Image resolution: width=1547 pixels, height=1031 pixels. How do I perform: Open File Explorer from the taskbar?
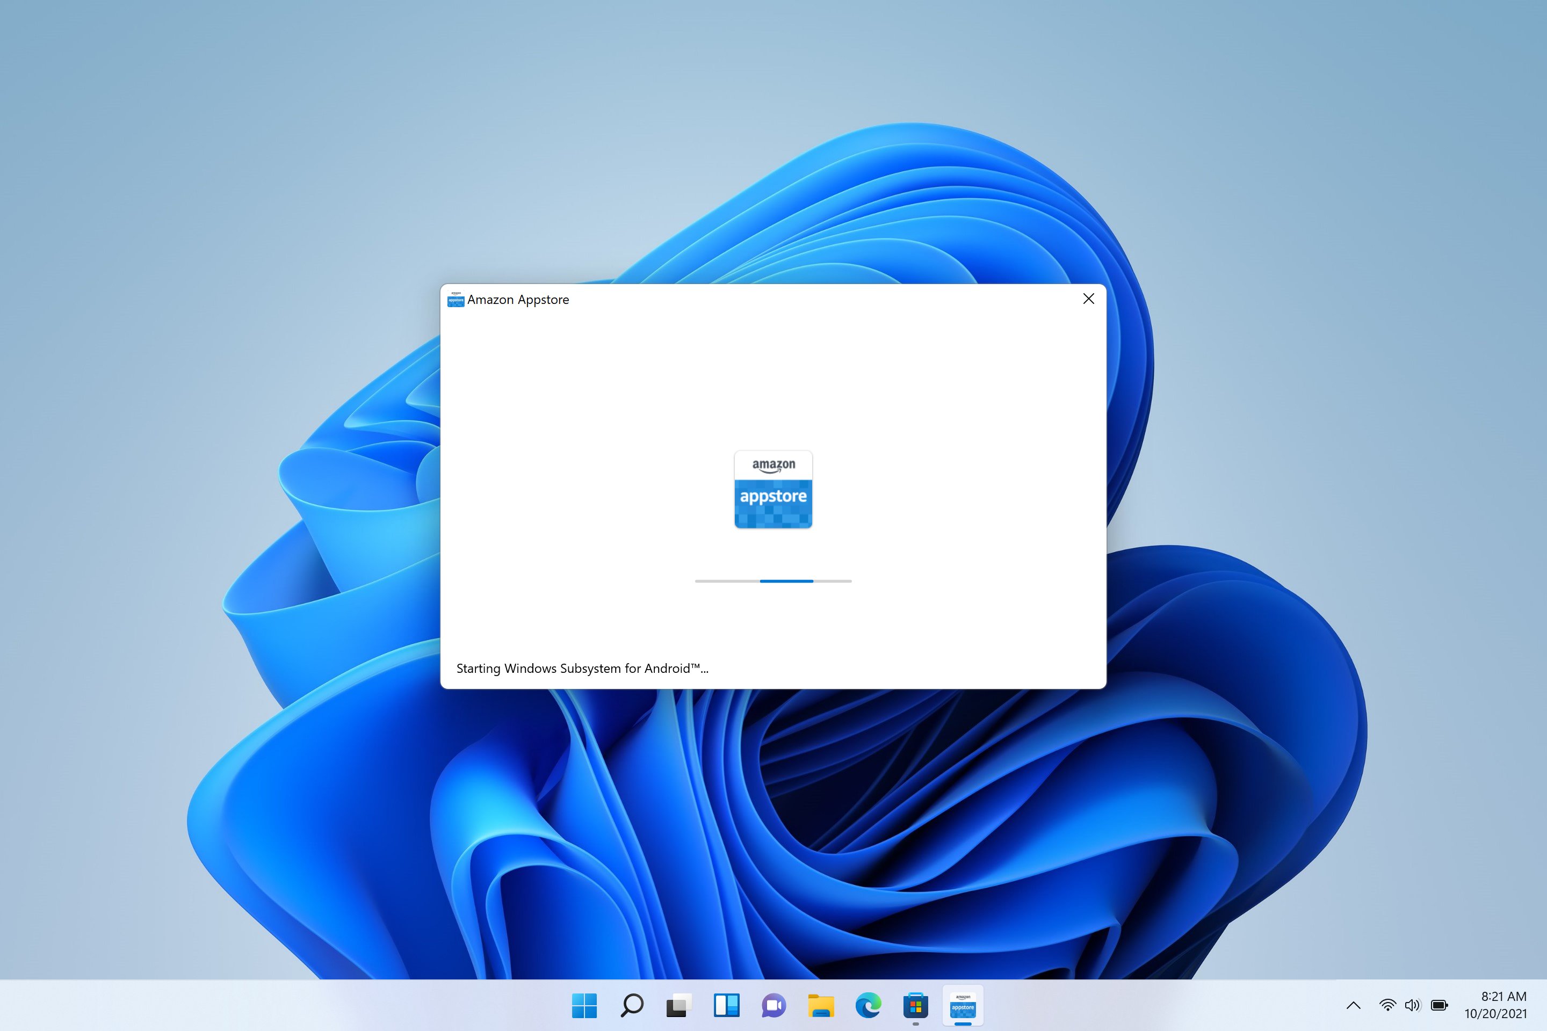click(x=821, y=1005)
